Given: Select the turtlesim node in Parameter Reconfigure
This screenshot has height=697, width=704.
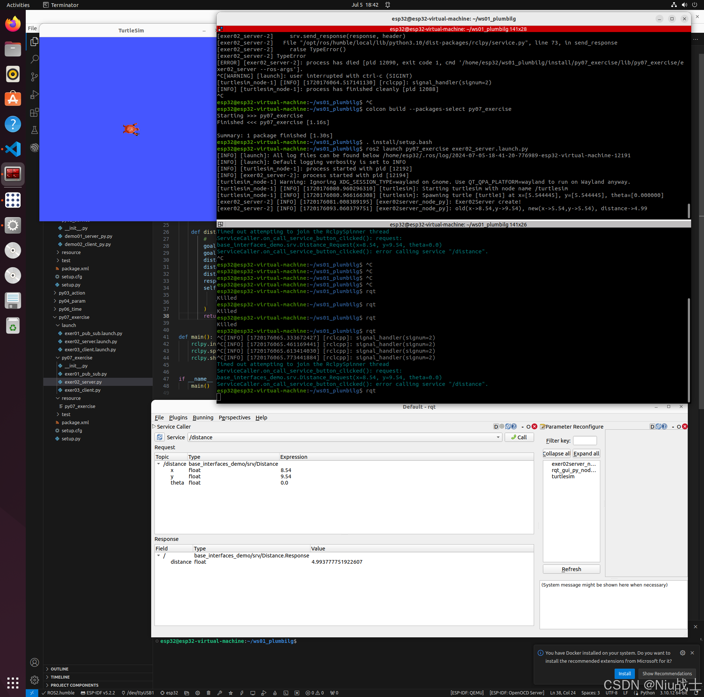Looking at the screenshot, I should point(563,476).
